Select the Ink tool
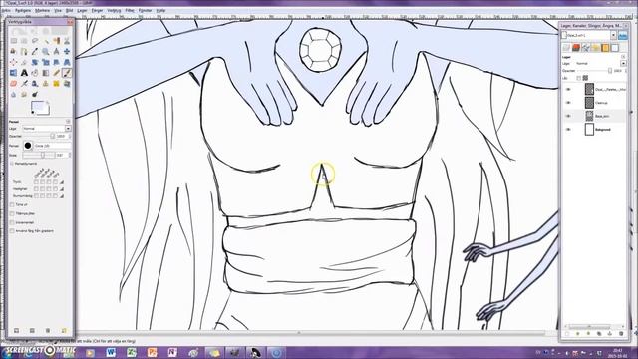Screen dimensions: 638x359 35,84
